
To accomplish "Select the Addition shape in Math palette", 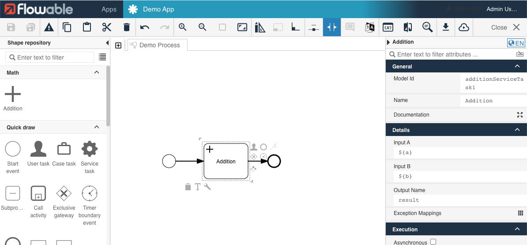I will click(13, 98).
